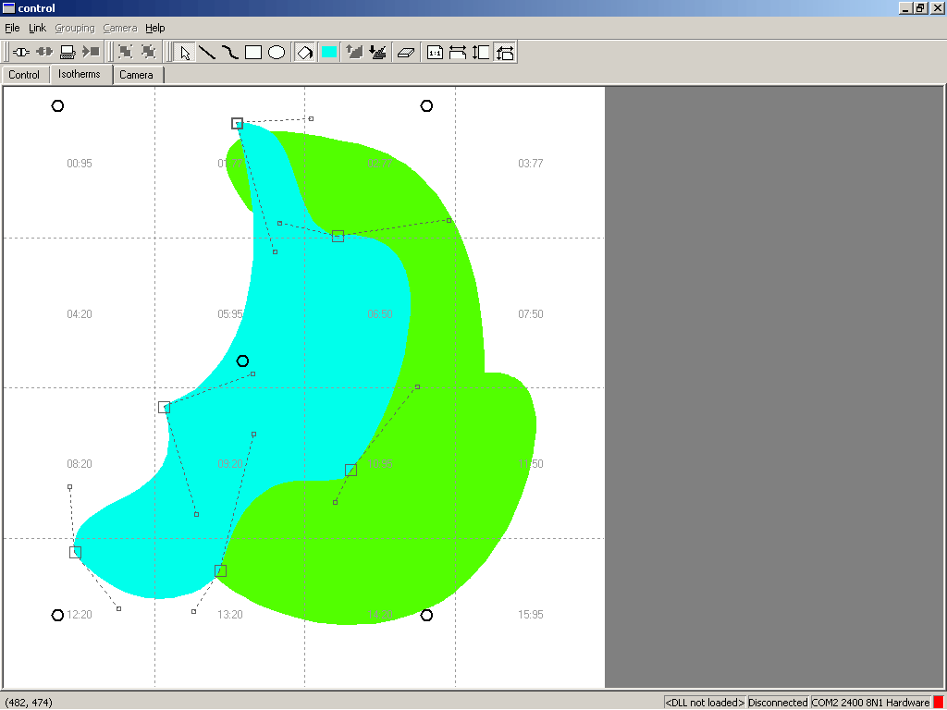Open the Help menu

coord(154,29)
